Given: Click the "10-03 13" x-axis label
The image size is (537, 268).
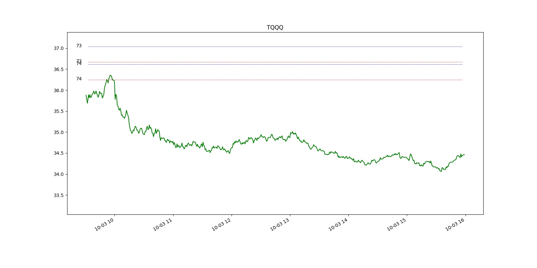Looking at the screenshot, I should pos(280,224).
